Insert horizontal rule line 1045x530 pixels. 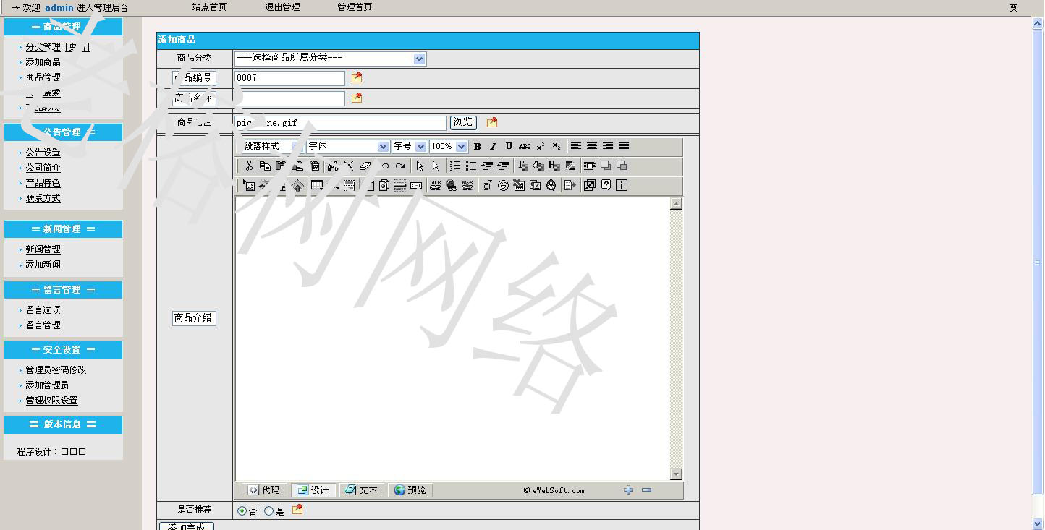400,185
